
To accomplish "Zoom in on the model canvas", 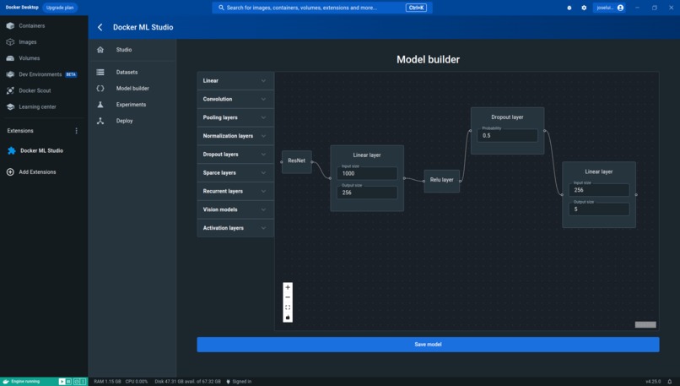I will 288,287.
